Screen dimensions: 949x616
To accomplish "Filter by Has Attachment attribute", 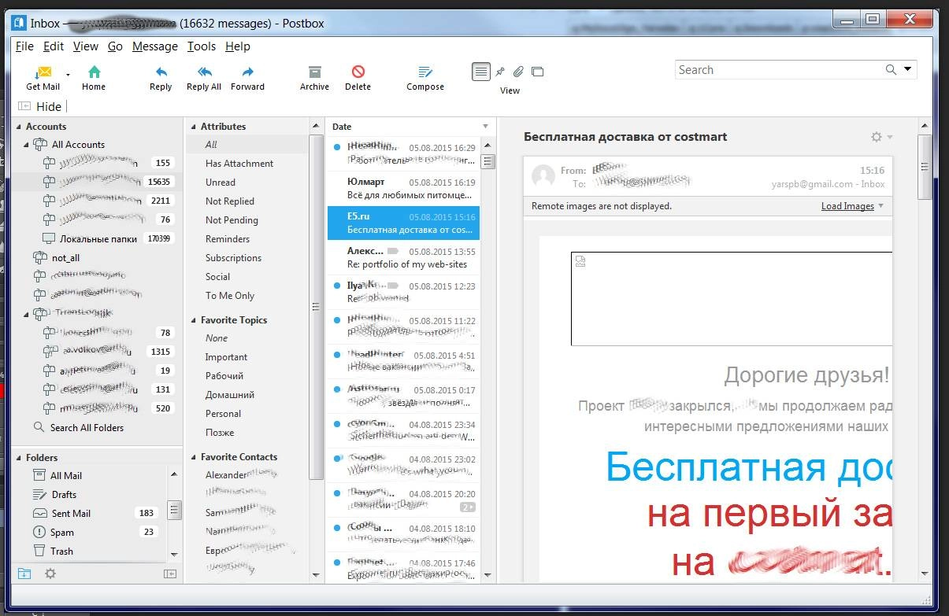I will (239, 164).
